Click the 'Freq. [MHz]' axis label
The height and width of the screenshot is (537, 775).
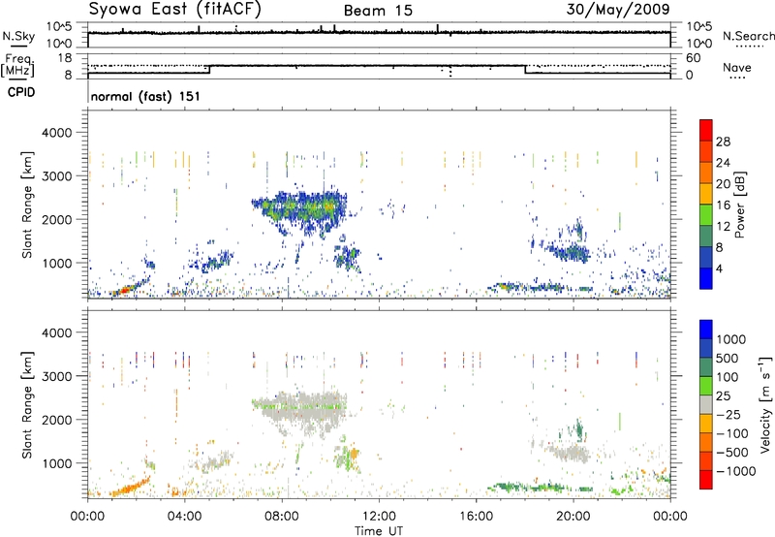pyautogui.click(x=17, y=65)
